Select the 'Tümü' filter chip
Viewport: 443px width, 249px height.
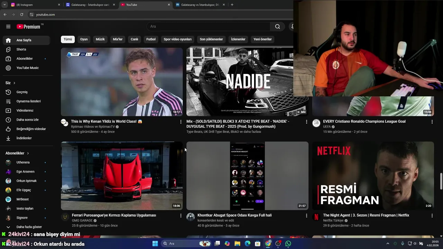tap(68, 39)
